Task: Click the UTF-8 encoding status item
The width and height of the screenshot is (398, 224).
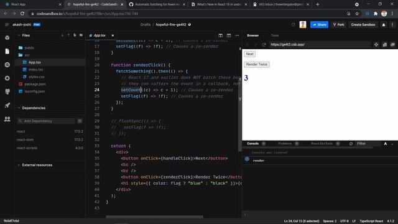Action: 344,221
